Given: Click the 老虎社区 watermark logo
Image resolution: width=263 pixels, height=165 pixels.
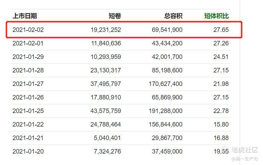Looking at the screenshot, I should [239, 150].
